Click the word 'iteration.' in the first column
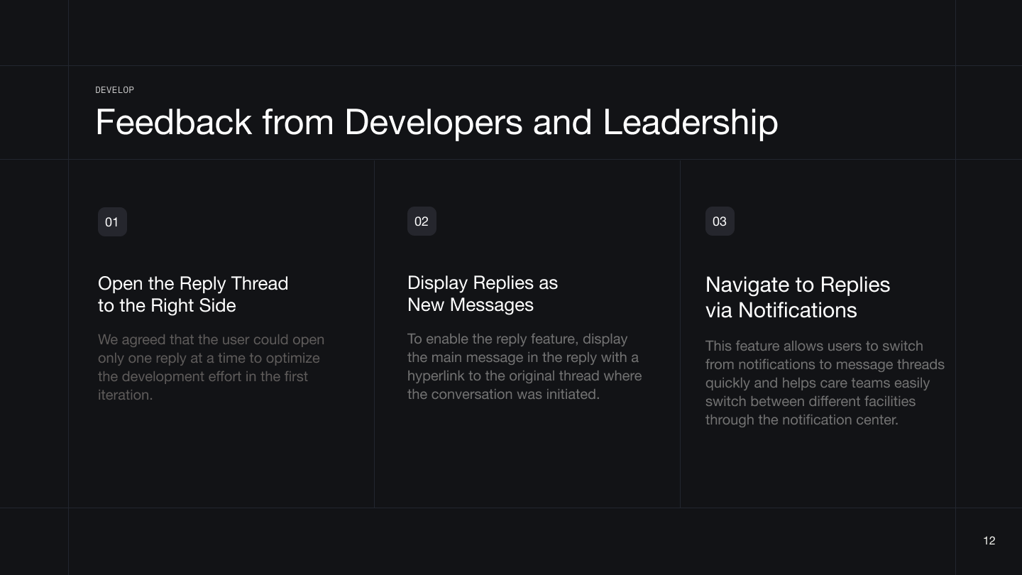Viewport: 1022px width, 575px height. click(x=126, y=395)
